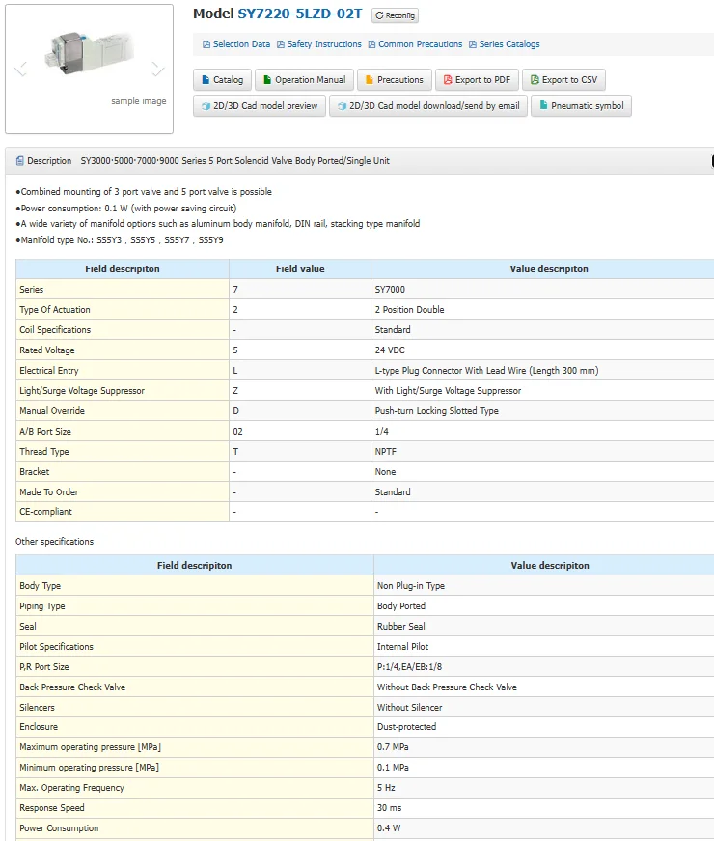Click the Precautions button

[395, 80]
